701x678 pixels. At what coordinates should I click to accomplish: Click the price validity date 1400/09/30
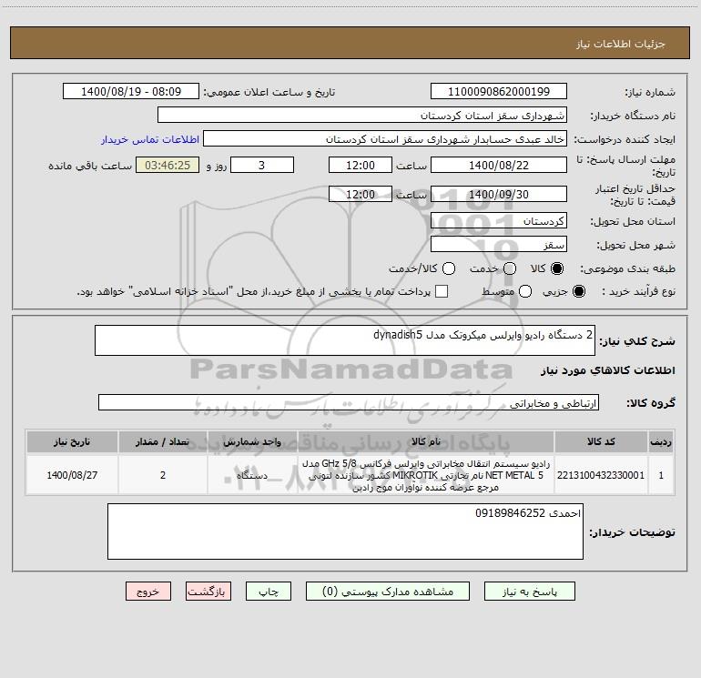(499, 195)
